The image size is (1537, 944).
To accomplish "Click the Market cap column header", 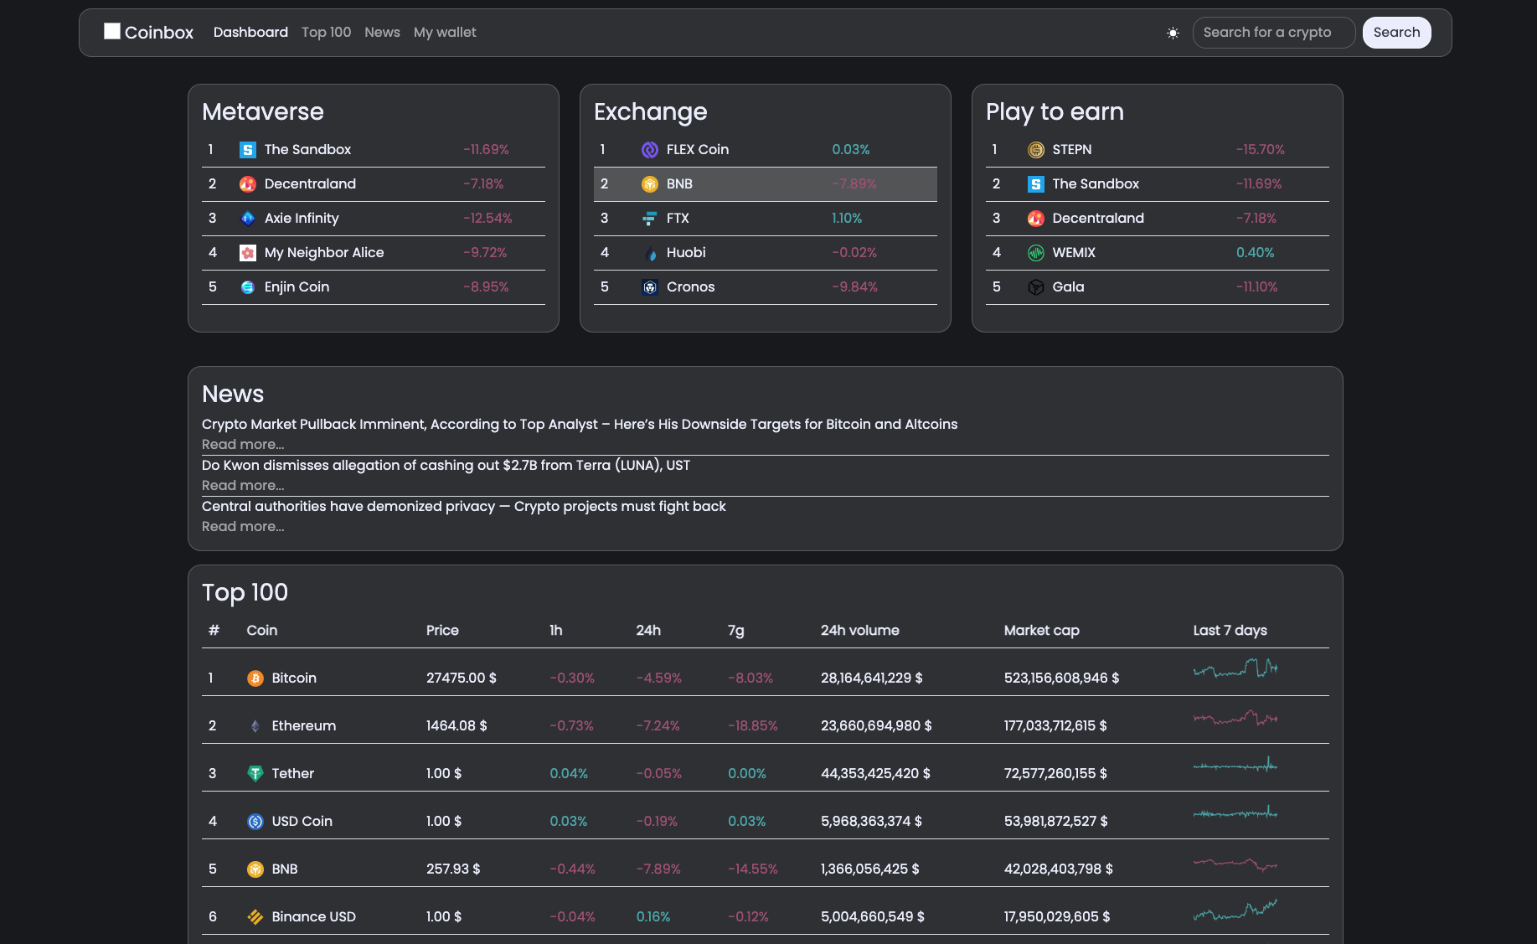I will pyautogui.click(x=1042, y=631).
